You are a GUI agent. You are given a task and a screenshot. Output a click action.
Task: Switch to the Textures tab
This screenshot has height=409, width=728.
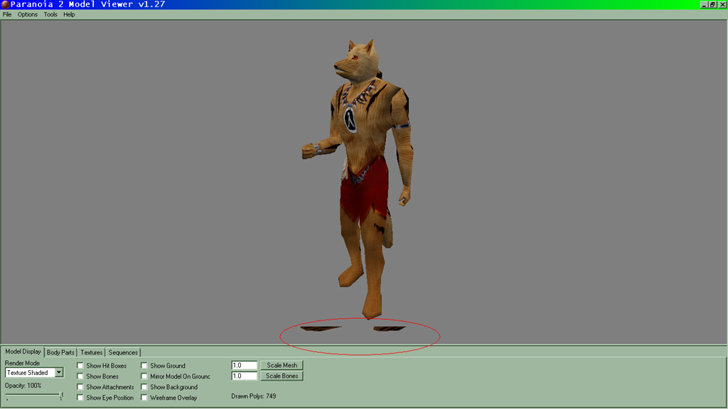(91, 352)
